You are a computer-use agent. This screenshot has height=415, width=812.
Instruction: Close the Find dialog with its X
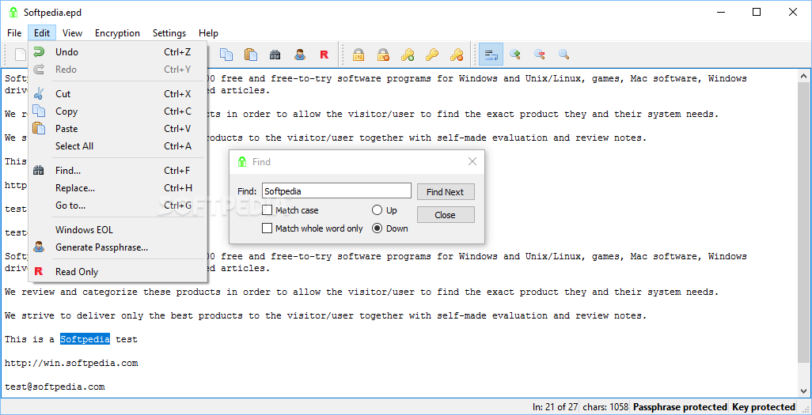coord(472,161)
